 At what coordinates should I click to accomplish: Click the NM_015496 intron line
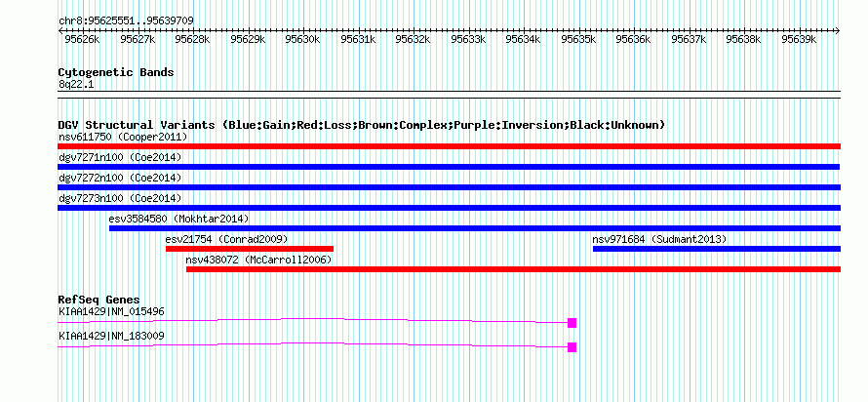coord(313,318)
